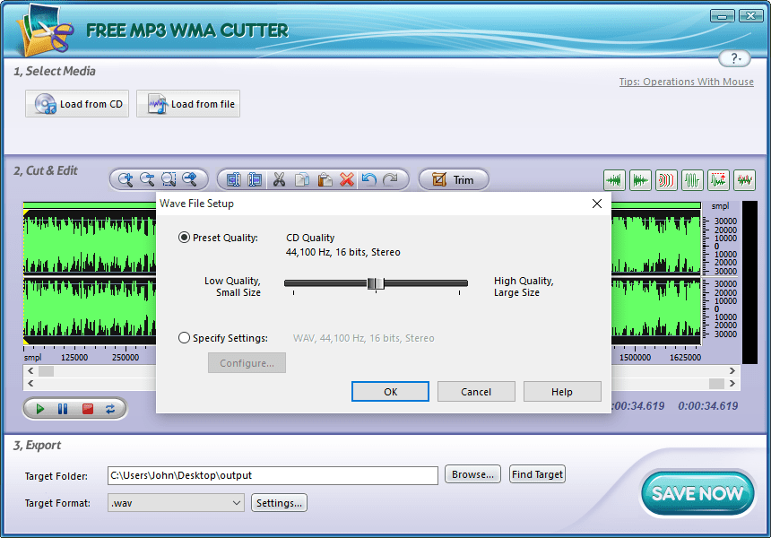Screen dimensions: 771x538
Task: Select the Specify Settings radio button
Action: tap(184, 338)
